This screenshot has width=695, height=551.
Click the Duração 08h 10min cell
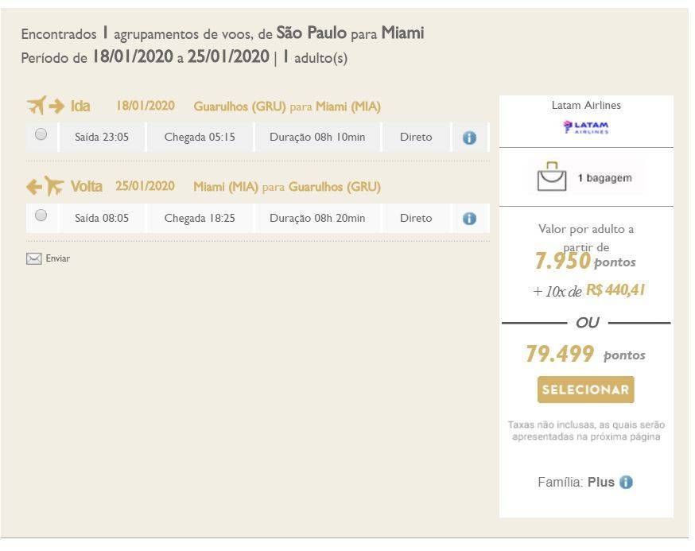coord(317,138)
